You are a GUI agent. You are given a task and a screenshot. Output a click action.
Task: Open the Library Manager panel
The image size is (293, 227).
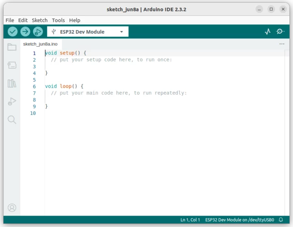[x=12, y=83]
